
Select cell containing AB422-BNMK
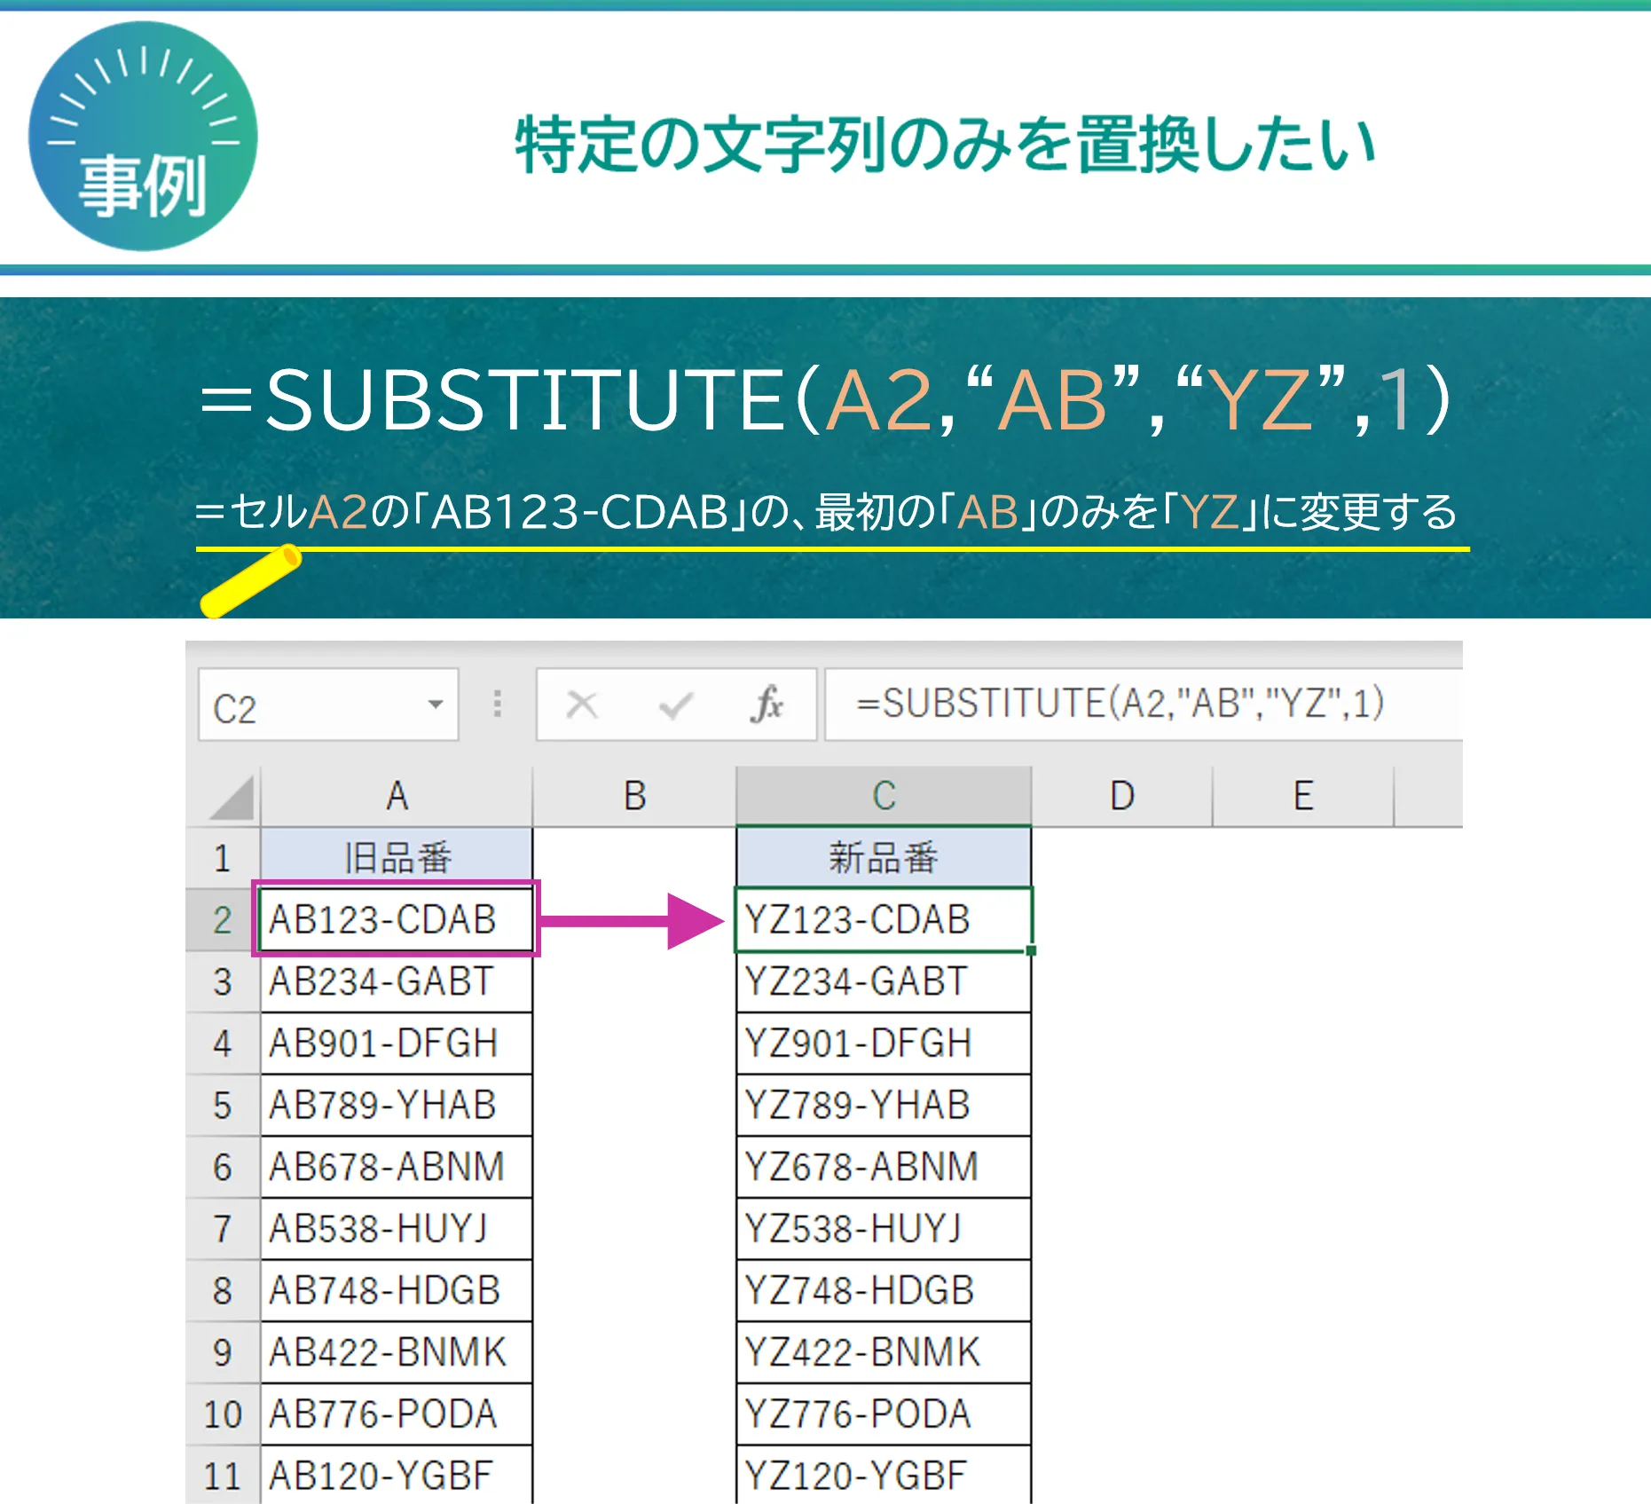coord(397,1352)
